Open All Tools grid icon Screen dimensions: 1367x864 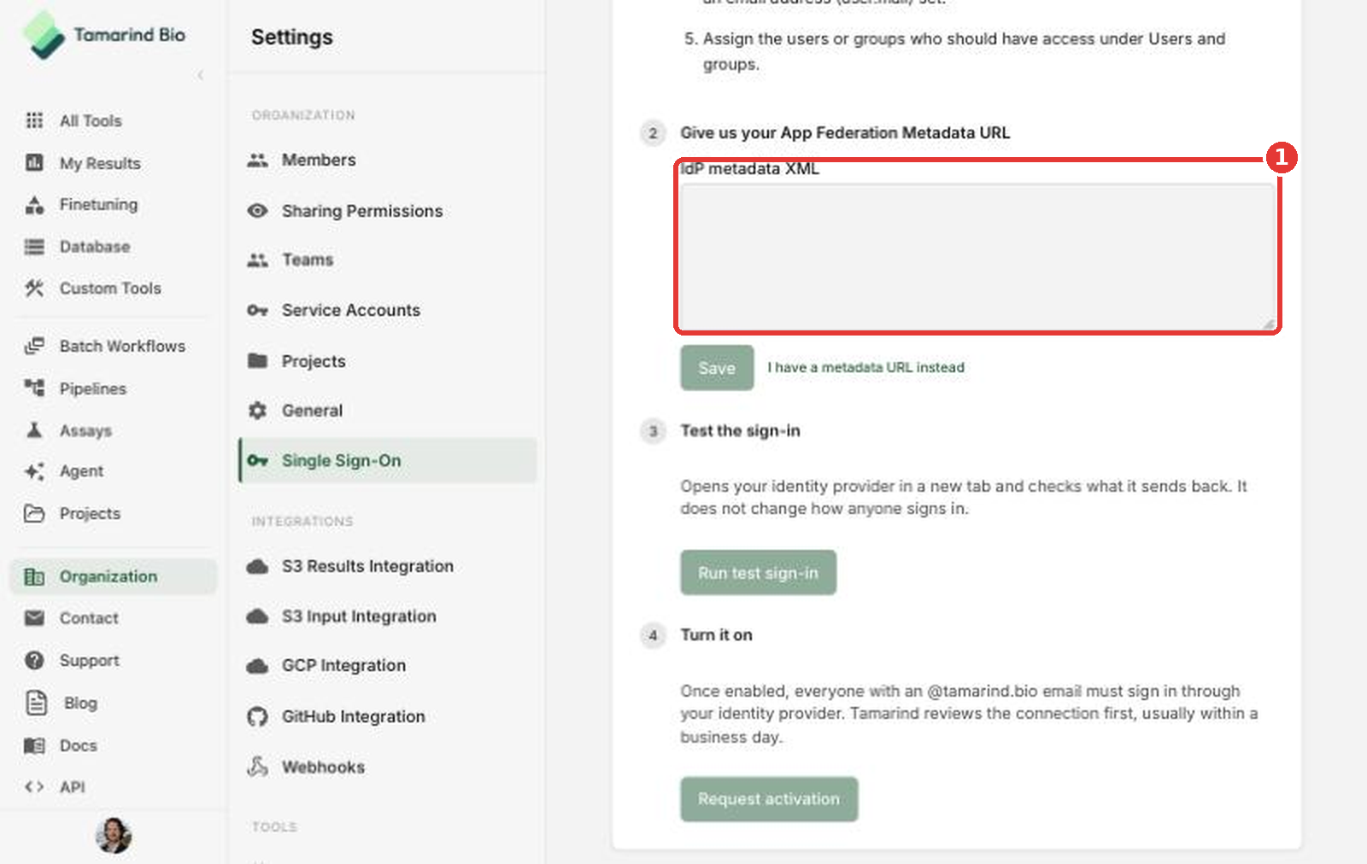point(34,120)
